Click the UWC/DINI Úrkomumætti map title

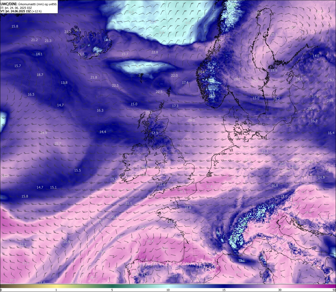pos(29,4)
